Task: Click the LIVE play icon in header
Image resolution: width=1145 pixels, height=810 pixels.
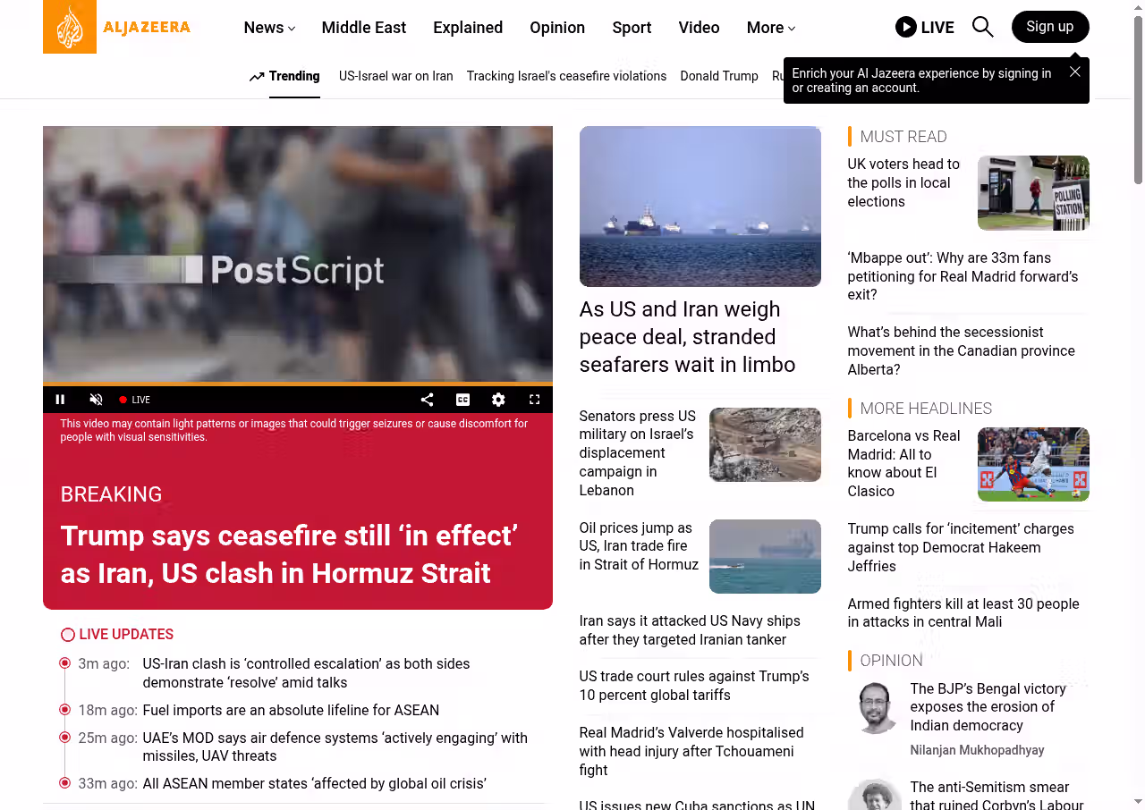Action: tap(905, 27)
